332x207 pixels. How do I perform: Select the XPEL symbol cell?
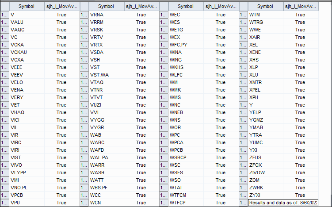click(x=266, y=90)
